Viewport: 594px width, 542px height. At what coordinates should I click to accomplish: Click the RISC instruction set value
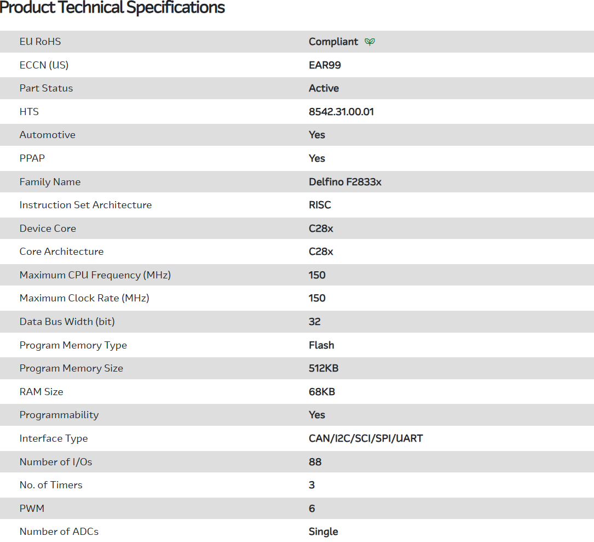(320, 205)
